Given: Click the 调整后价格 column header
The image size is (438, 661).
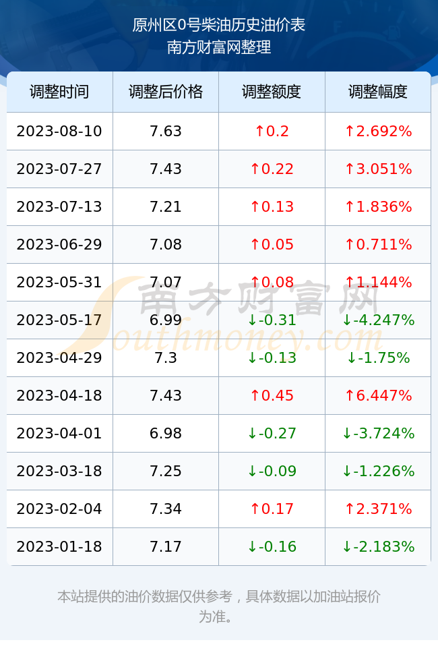Looking at the screenshot, I should pyautogui.click(x=166, y=92).
